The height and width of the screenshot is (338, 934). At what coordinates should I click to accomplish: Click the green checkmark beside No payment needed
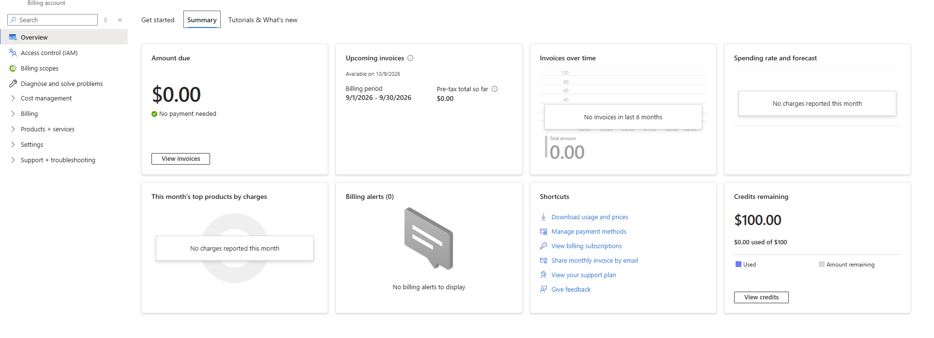pos(154,114)
